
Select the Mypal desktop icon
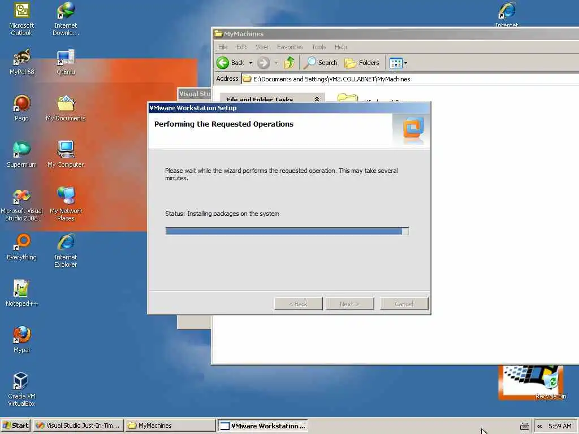click(x=21, y=340)
